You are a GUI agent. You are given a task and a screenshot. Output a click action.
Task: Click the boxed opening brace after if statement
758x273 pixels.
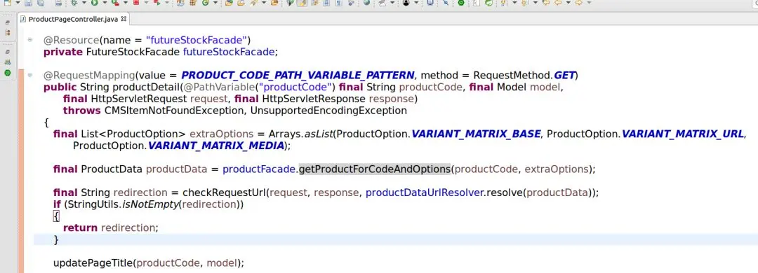[x=56, y=216]
